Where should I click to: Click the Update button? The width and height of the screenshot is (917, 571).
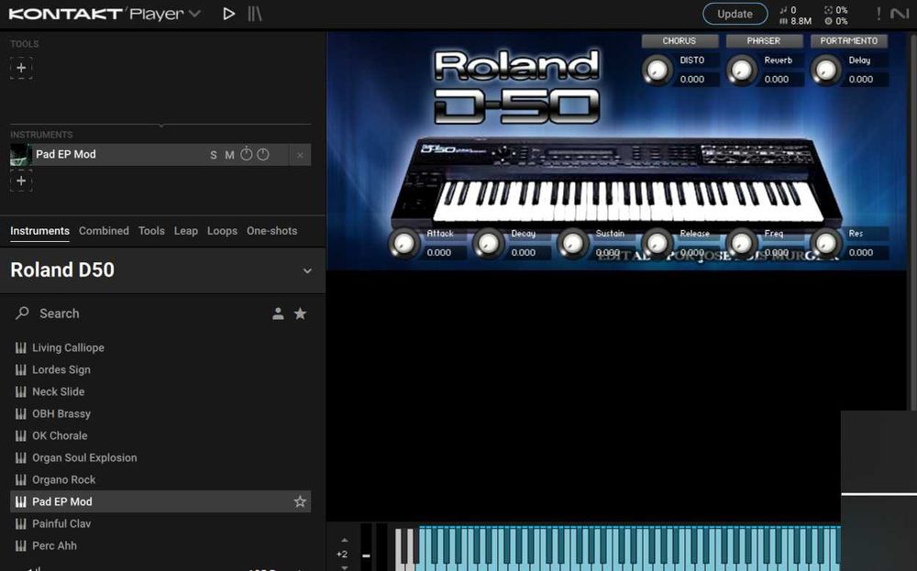pyautogui.click(x=735, y=14)
